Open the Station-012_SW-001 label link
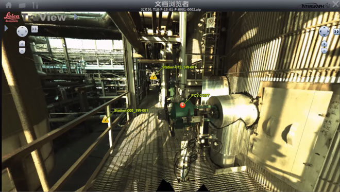The image size is (340, 192). (179, 67)
